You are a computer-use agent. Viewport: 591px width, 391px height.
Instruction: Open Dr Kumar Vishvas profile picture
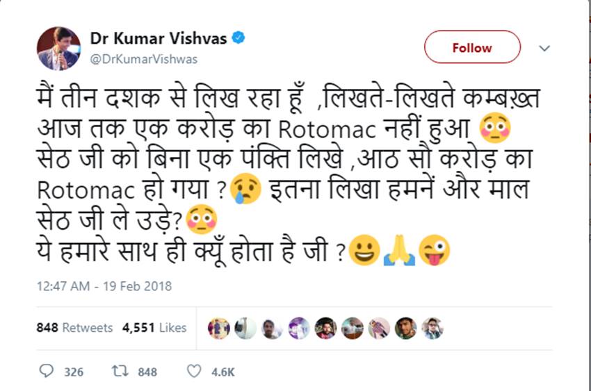pyautogui.click(x=58, y=49)
